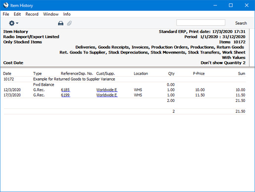The height and width of the screenshot is (192, 255).
Task: Open the Window menu
Action: 51,14
